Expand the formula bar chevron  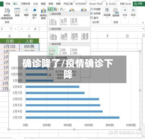click(143, 29)
